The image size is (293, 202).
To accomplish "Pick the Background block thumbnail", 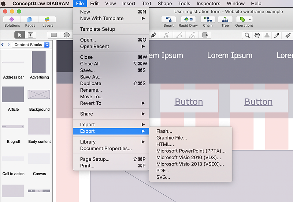I will click(x=39, y=94).
